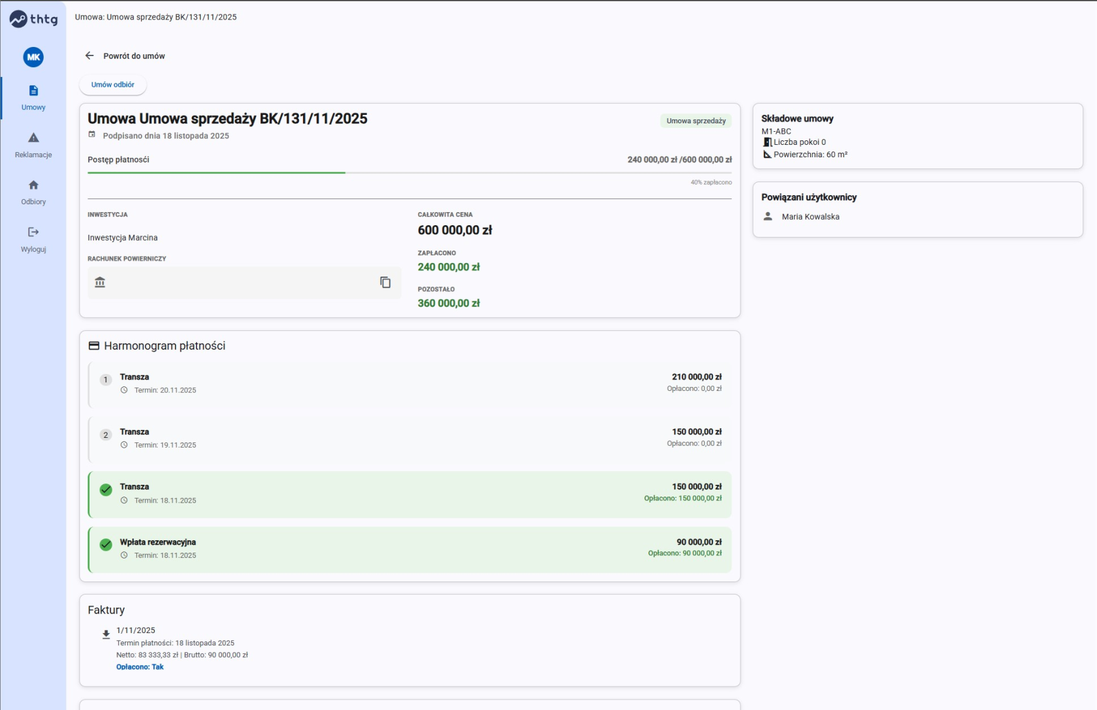The image size is (1097, 710).
Task: Click the M1-ABC contract component
Action: [x=776, y=131]
